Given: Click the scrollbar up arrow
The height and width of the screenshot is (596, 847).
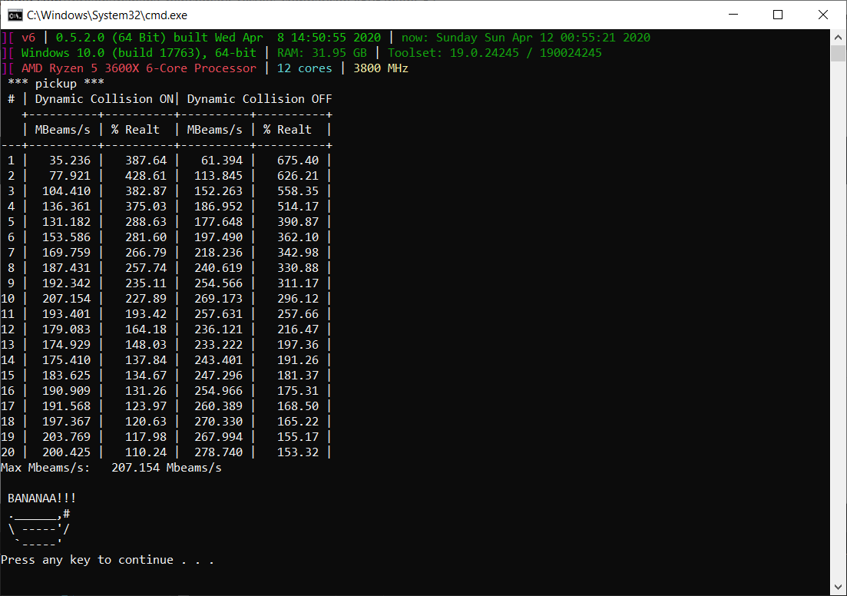Looking at the screenshot, I should click(x=839, y=38).
